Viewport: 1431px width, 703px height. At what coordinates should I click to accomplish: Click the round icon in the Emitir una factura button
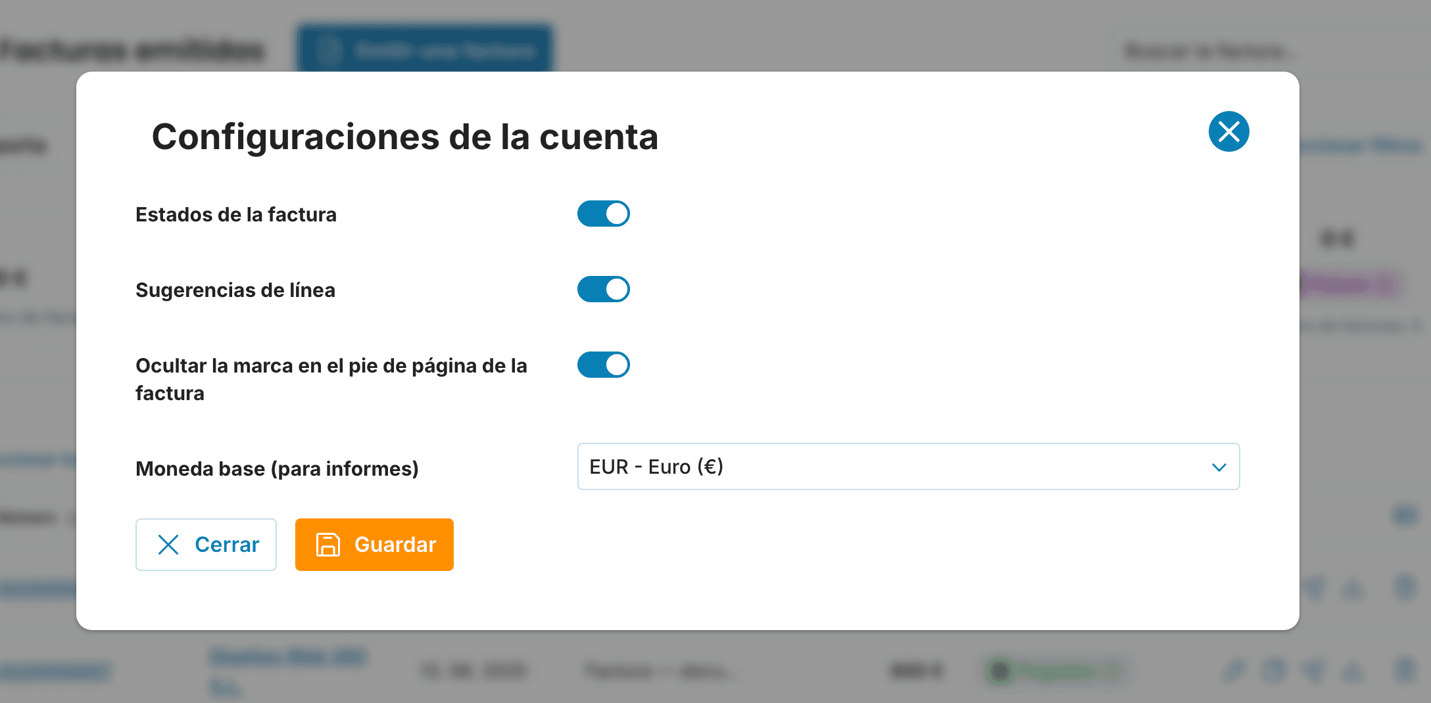(331, 50)
